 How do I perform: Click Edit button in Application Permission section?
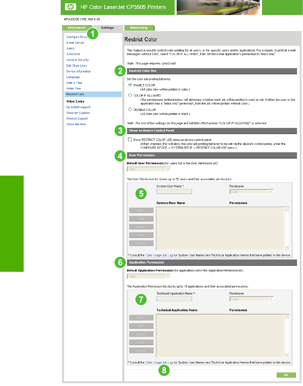(141, 326)
